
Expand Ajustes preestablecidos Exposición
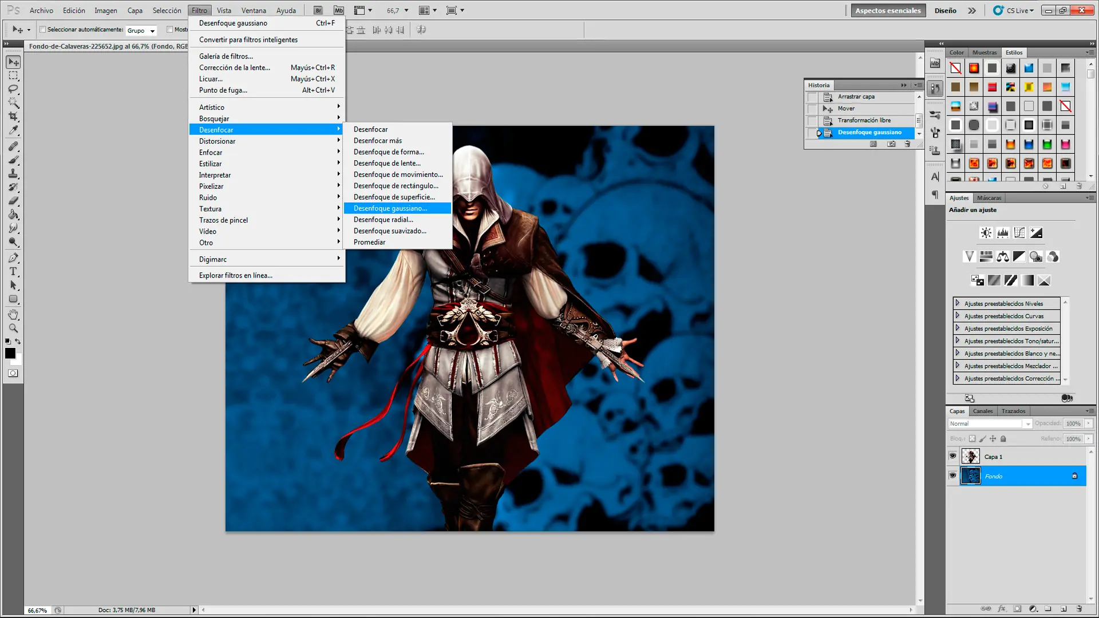coord(958,328)
